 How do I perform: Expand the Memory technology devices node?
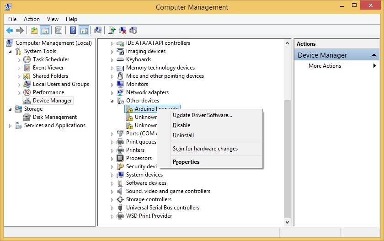click(112, 68)
